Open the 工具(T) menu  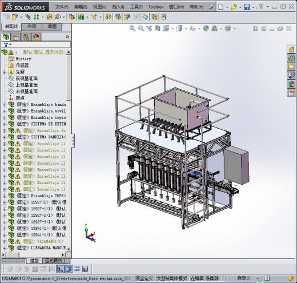click(x=136, y=7)
